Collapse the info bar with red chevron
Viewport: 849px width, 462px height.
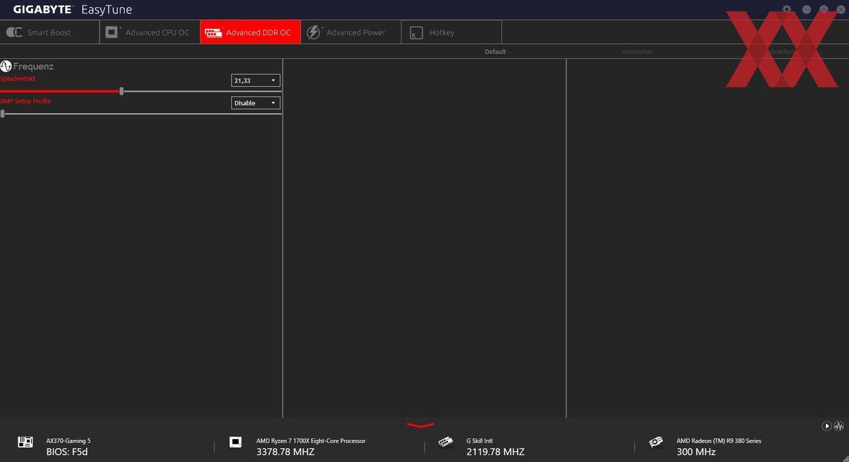tap(420, 425)
